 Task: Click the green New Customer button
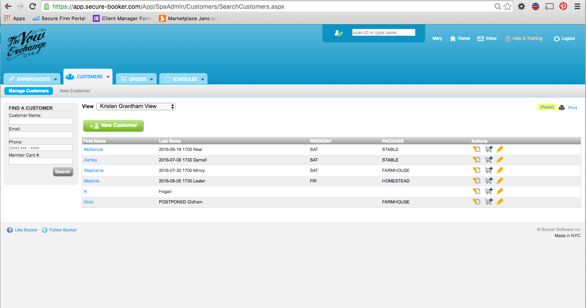point(113,125)
